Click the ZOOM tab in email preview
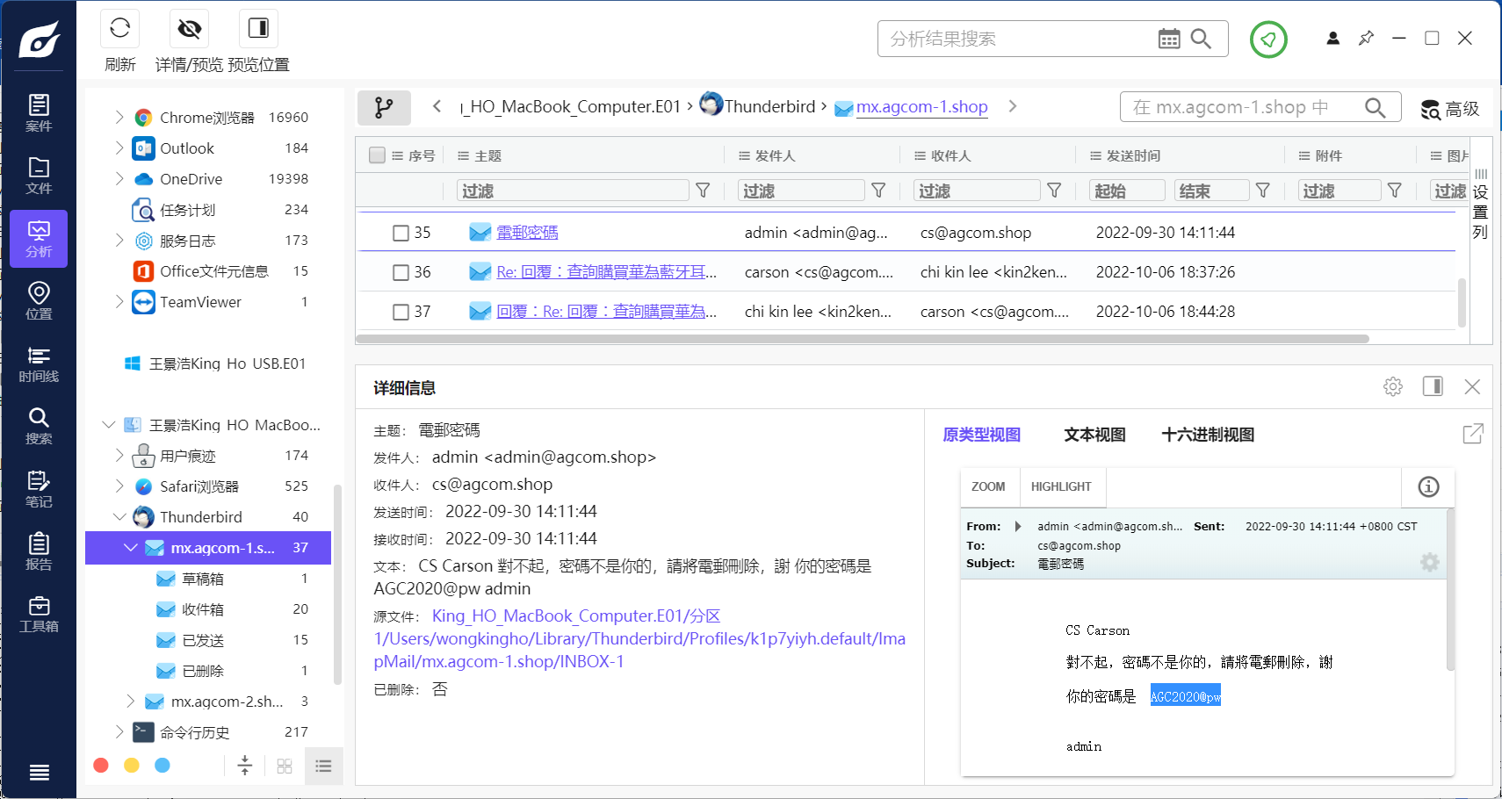Screen dimensions: 1502x799 coord(988,486)
